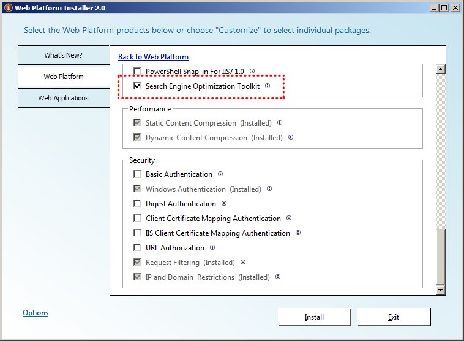Click Dynamic Content Compression installed checkbox
The image size is (464, 341).
click(137, 137)
